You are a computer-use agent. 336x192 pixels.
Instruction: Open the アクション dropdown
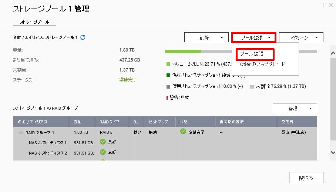tap(301, 37)
